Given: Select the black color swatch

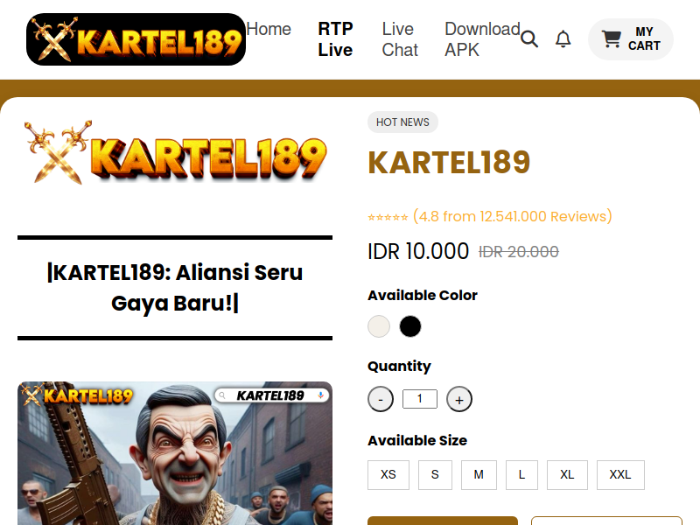Looking at the screenshot, I should pyautogui.click(x=410, y=326).
